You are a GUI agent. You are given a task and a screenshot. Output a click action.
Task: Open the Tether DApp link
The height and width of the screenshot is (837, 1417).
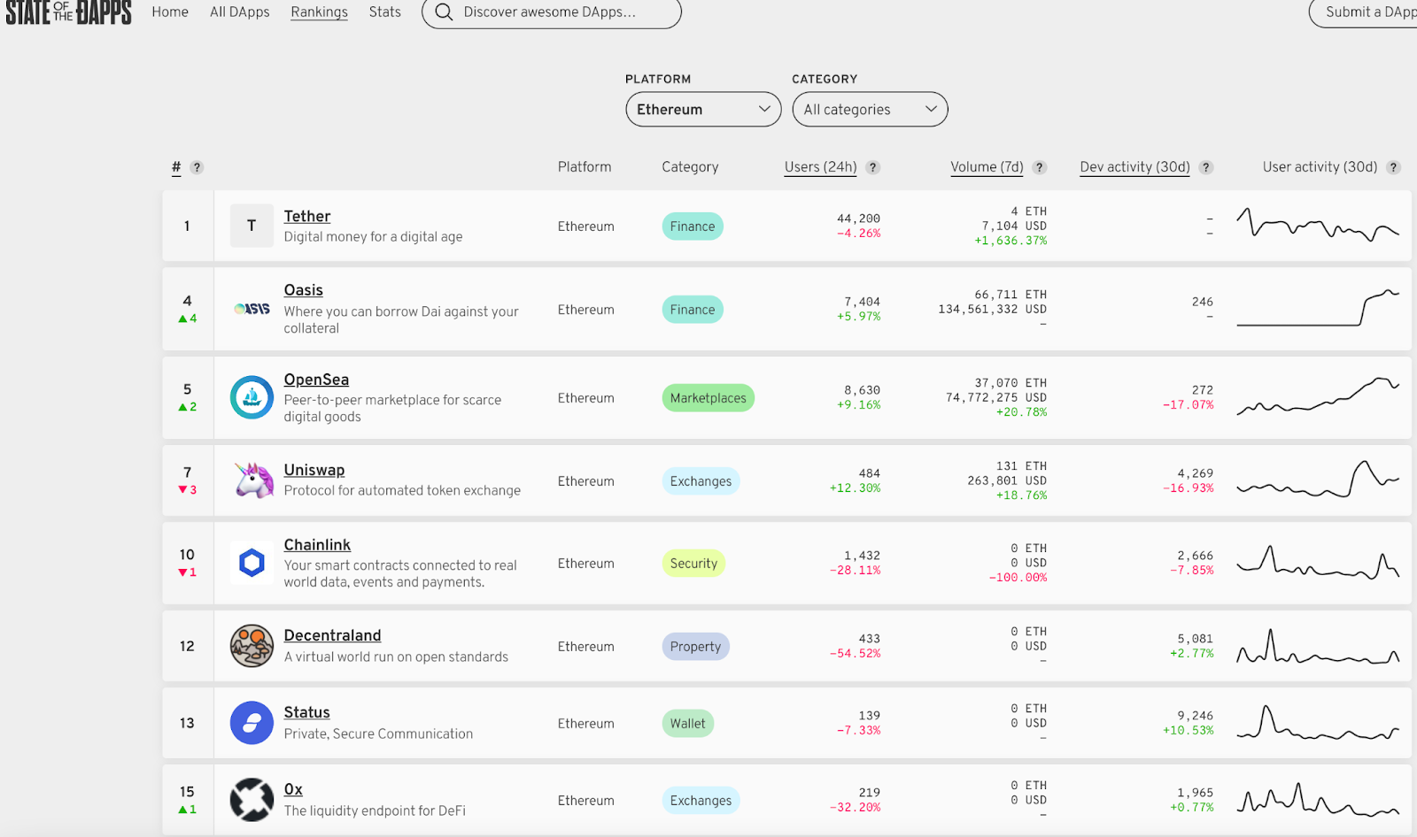306,216
